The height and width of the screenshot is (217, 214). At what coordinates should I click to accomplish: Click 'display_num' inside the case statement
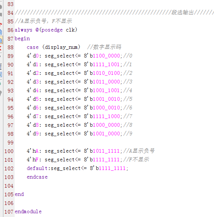pos(61,47)
